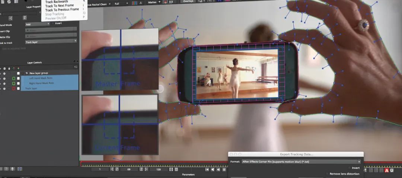
Task: Toggle white matte box of Right Hand Mask Roto
Action: [x=18, y=84]
